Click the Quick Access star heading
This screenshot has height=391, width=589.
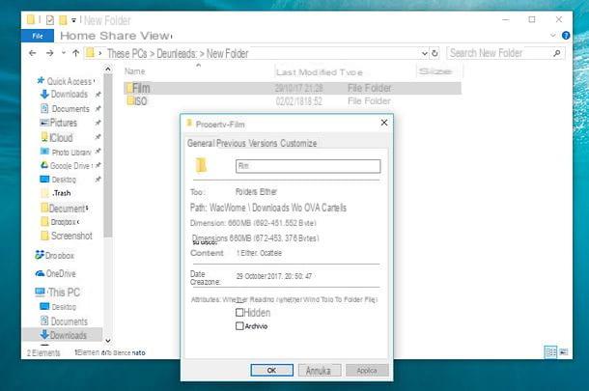point(66,81)
